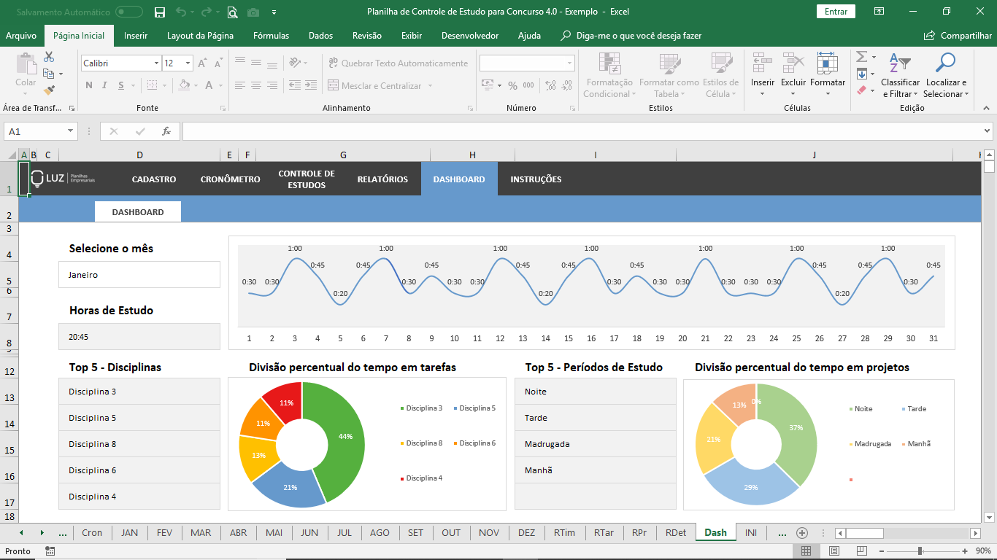Click the Classificar e Filtrar icon

coord(900,64)
